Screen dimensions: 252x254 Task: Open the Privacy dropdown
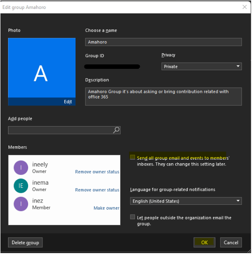click(x=202, y=67)
